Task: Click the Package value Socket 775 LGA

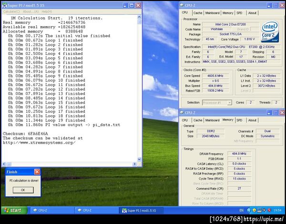Action: pos(231,34)
